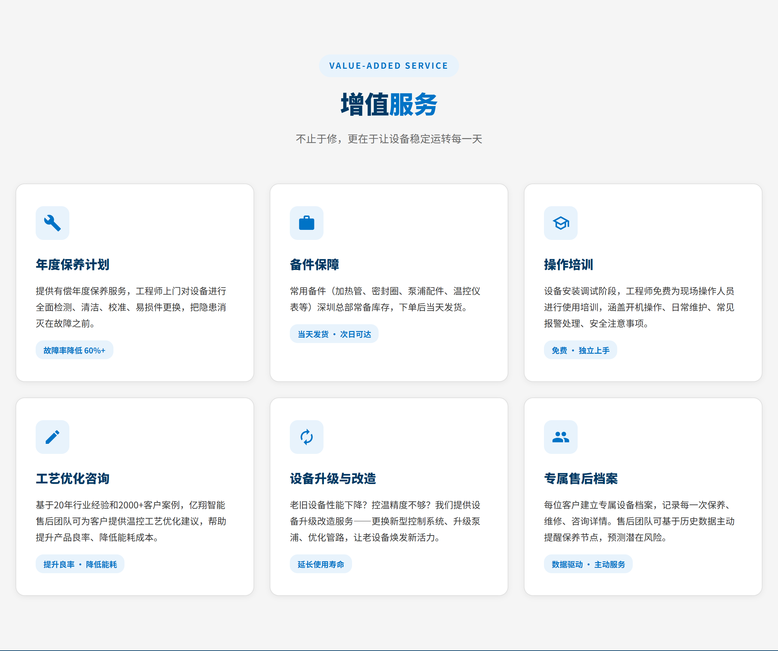This screenshot has width=778, height=651.
Task: Click the 提升良率・降低能耗 tag
Action: [80, 564]
